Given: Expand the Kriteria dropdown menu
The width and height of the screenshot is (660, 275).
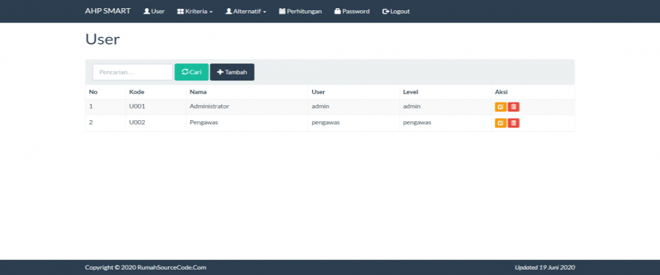Looking at the screenshot, I should [195, 12].
